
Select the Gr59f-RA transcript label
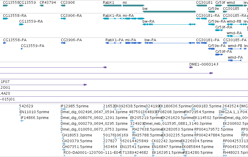224,27
